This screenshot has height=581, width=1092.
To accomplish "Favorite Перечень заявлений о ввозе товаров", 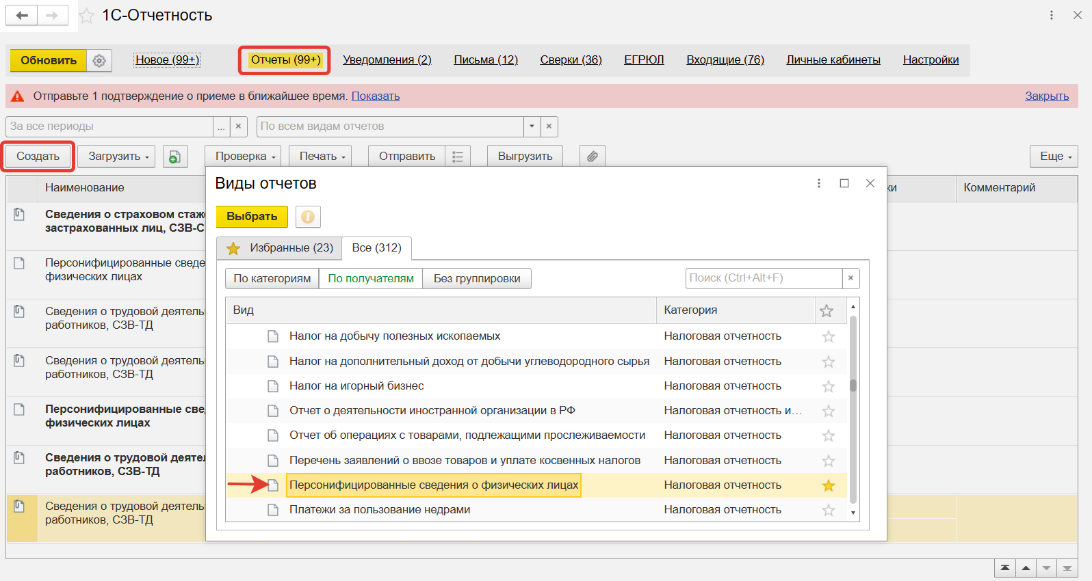I will [x=829, y=461].
